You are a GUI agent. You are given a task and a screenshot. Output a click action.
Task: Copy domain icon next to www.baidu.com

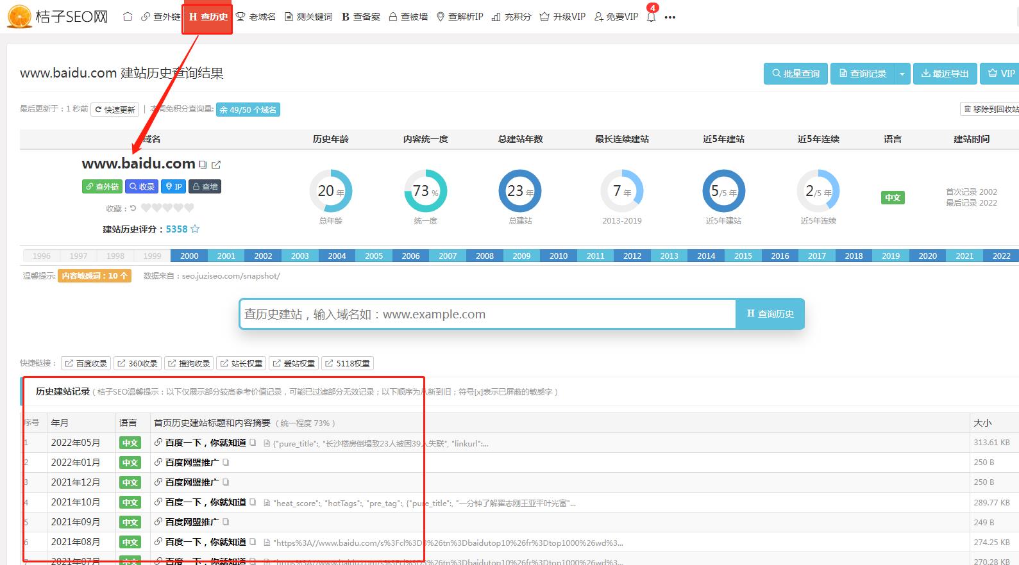pos(203,165)
